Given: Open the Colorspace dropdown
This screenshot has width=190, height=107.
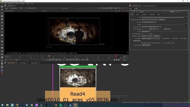Looking at the screenshot, I should (x=151, y=38).
